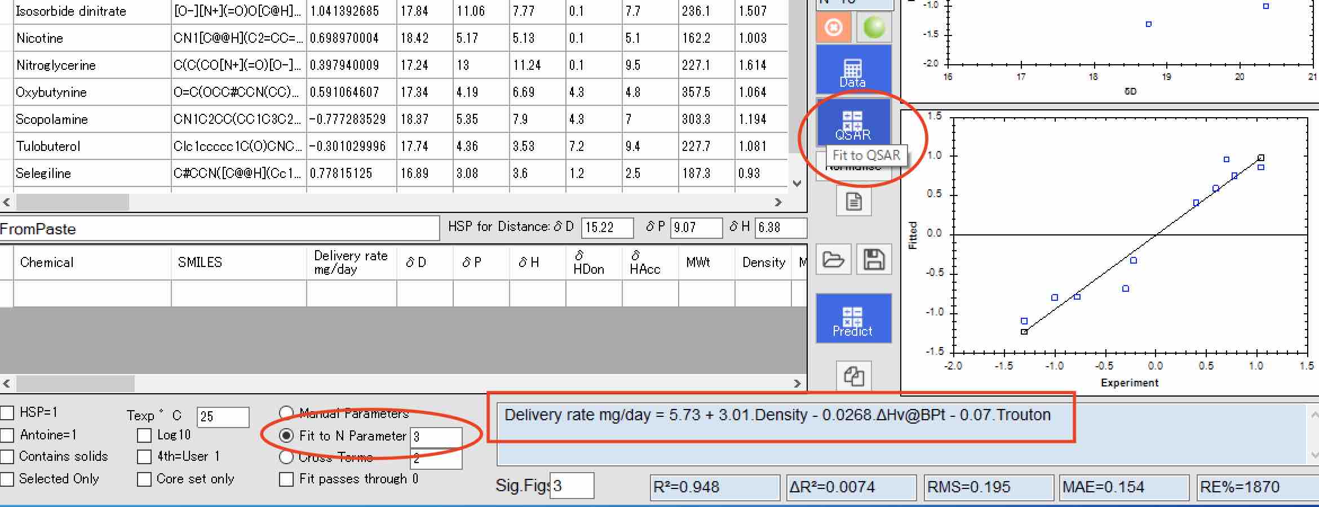Click the δP distance value field
Image resolution: width=1319 pixels, height=507 pixels.
(x=696, y=228)
